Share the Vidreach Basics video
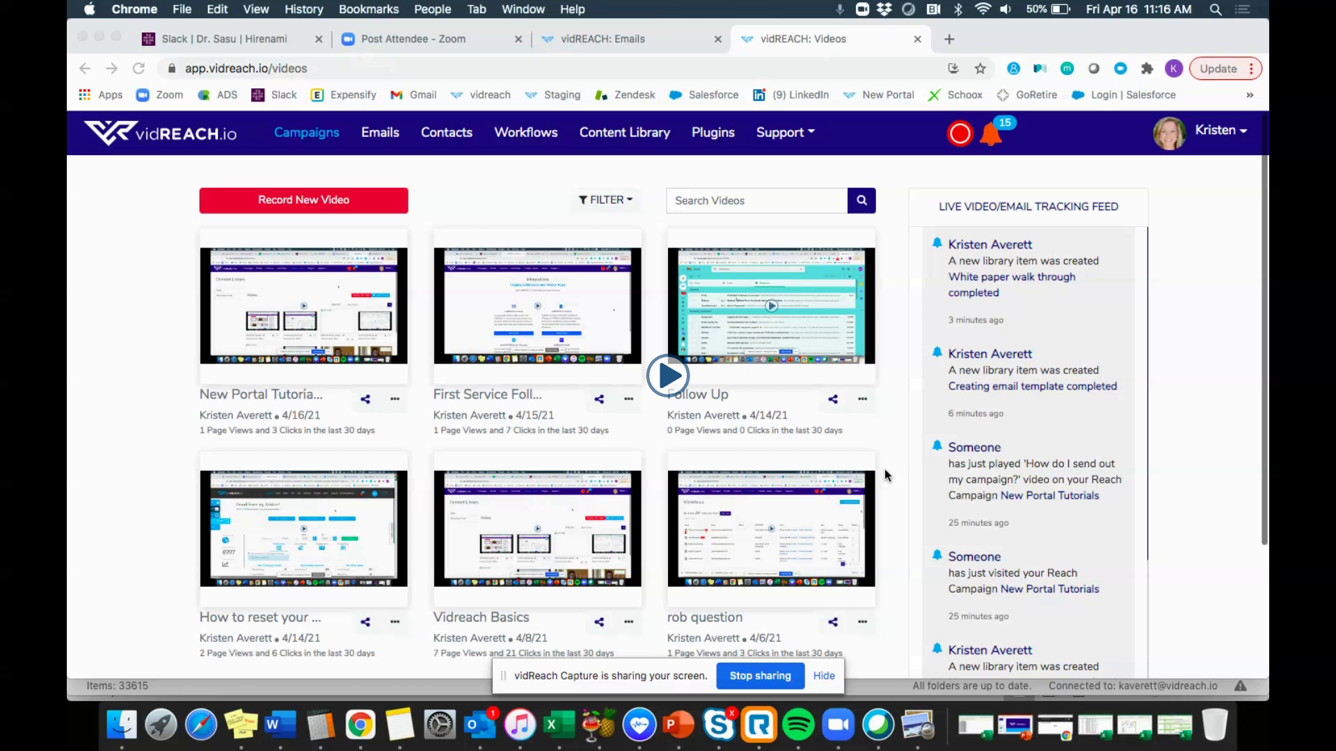Image resolution: width=1336 pixels, height=751 pixels. click(x=599, y=622)
